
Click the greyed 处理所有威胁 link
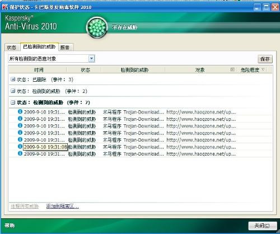[x=25, y=206]
